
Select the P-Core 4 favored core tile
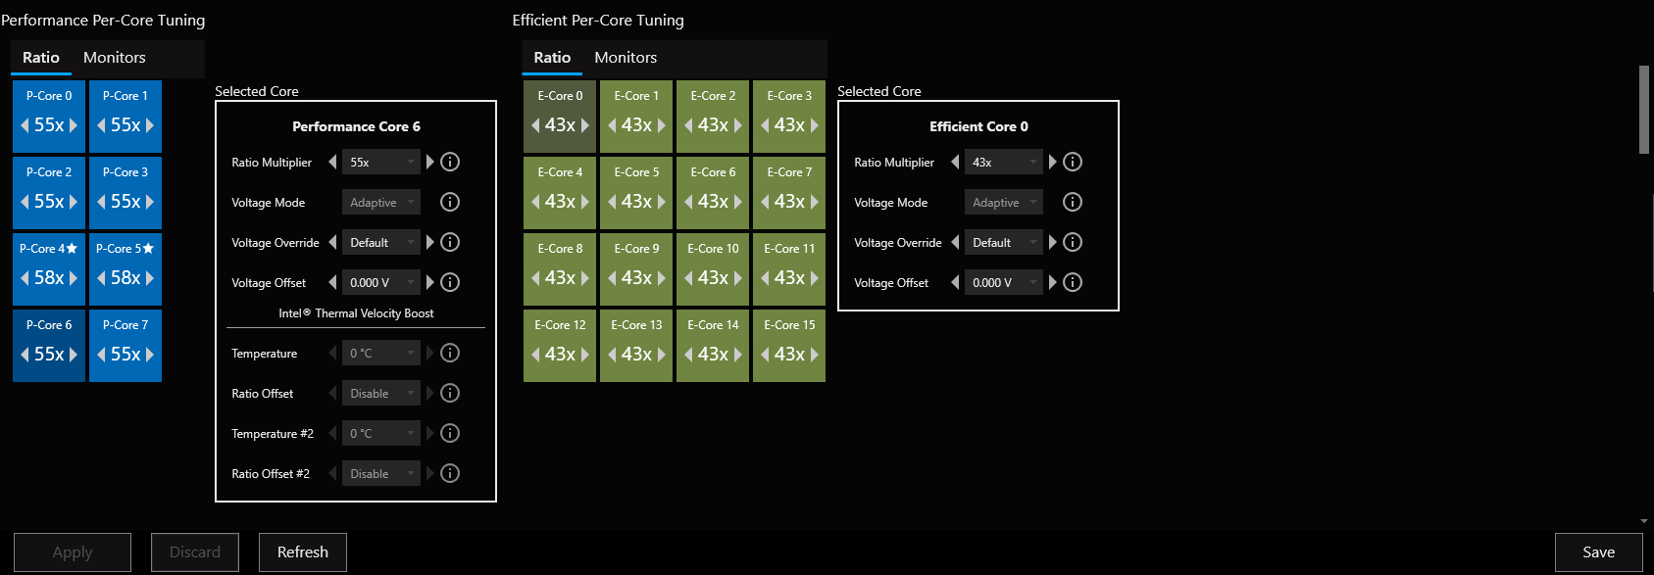tap(49, 268)
